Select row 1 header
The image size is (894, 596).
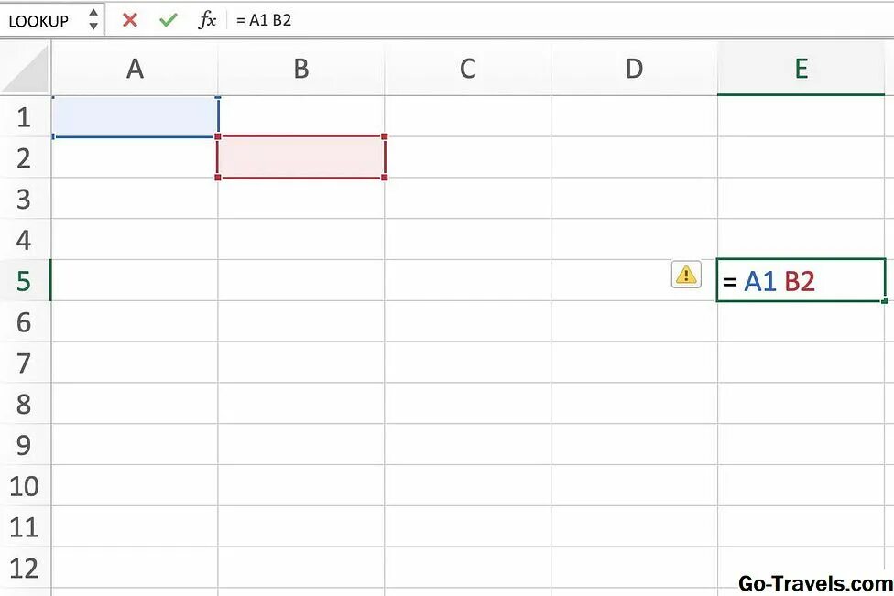25,117
